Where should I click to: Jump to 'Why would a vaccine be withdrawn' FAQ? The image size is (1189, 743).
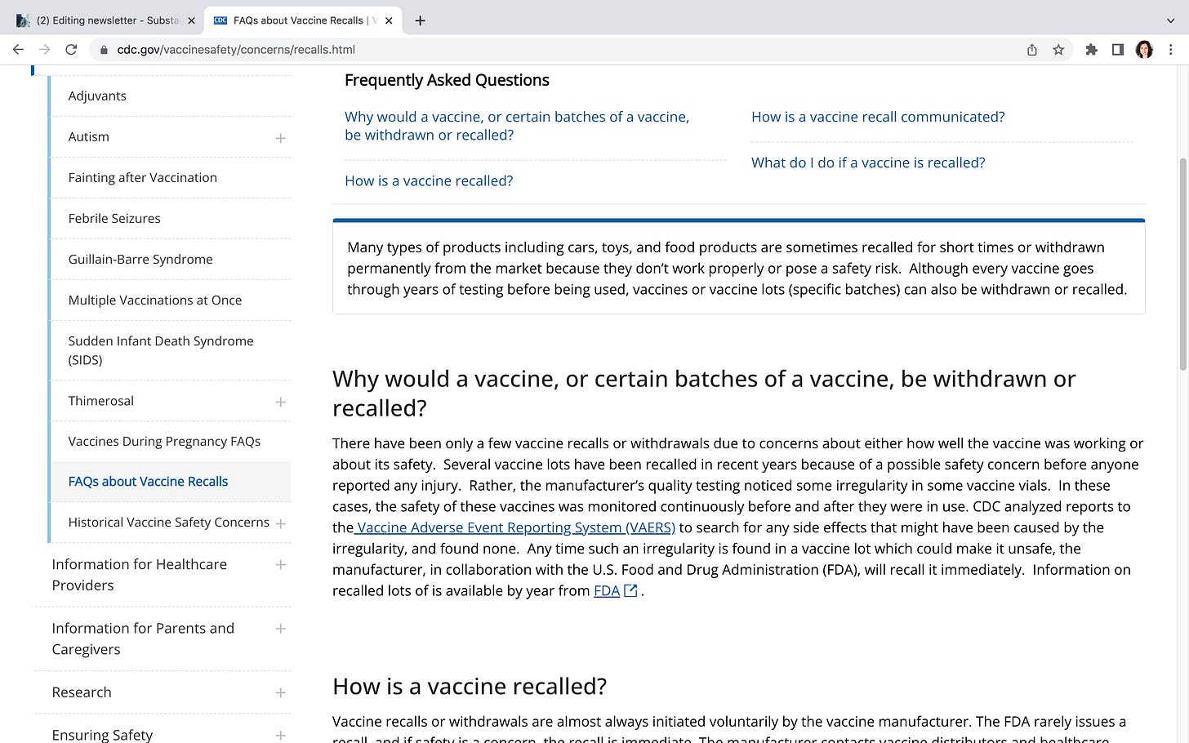pyautogui.click(x=517, y=126)
